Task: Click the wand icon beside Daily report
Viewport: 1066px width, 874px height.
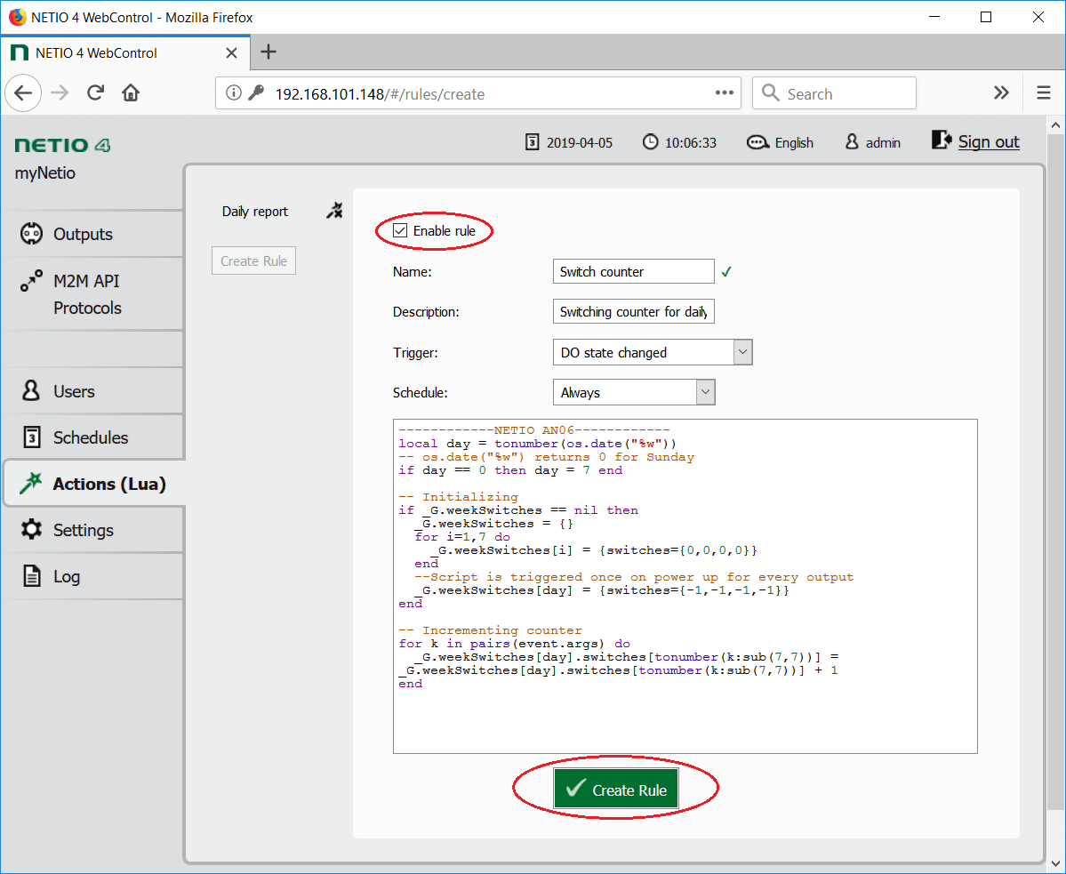Action: (334, 211)
